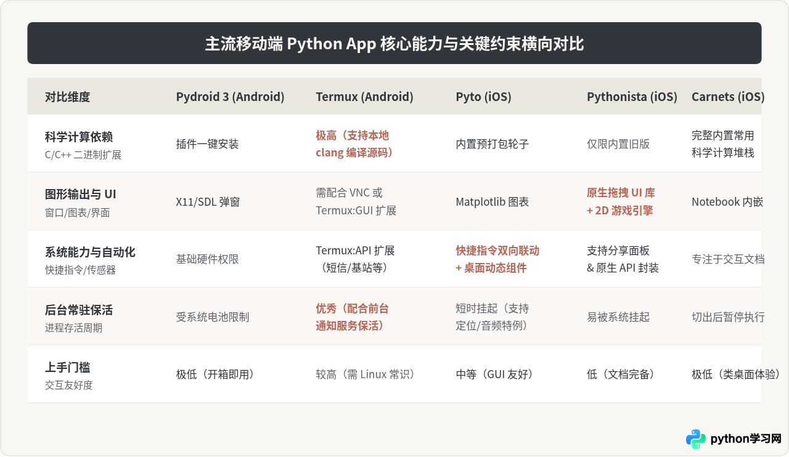Image resolution: width=789 pixels, height=457 pixels.
Task: Click the cell 极低（开箱即用）
Action: [215, 374]
